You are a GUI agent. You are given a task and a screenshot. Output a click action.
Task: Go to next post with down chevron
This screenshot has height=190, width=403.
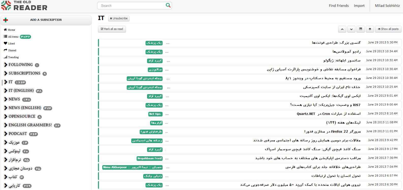point(351,29)
